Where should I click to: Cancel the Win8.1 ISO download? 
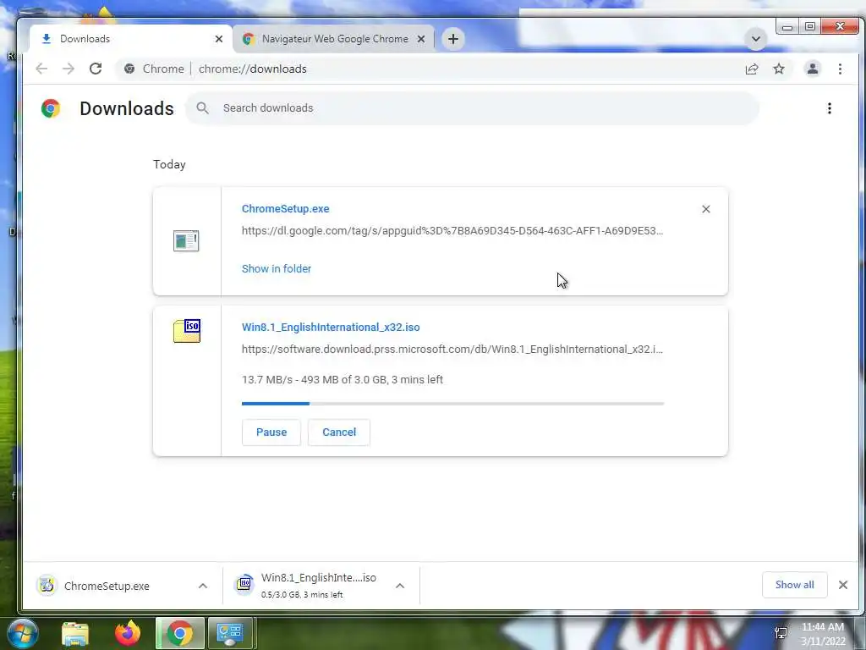(339, 432)
